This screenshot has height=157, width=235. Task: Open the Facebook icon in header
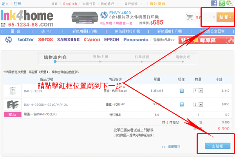click(214, 3)
